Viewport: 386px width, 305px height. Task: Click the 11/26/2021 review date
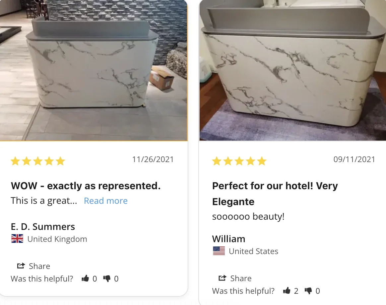(x=153, y=159)
